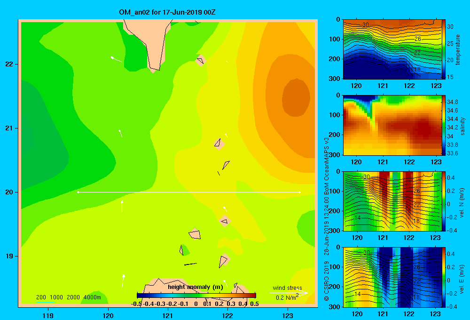Click the '4000m' depth contour legend entry
470x320 pixels.
92,297
